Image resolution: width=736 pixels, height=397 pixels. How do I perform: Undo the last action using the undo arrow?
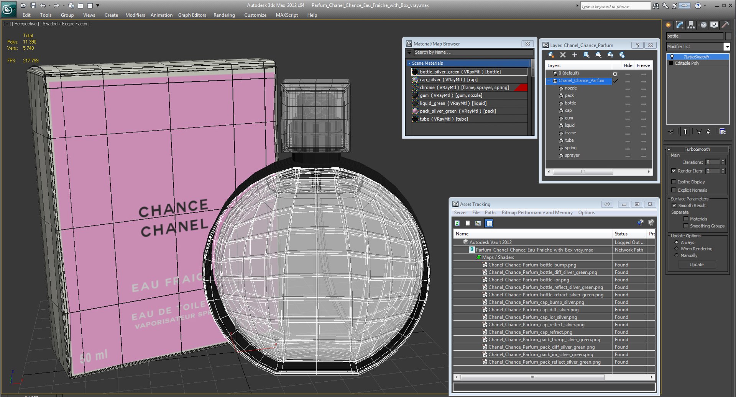42,5
